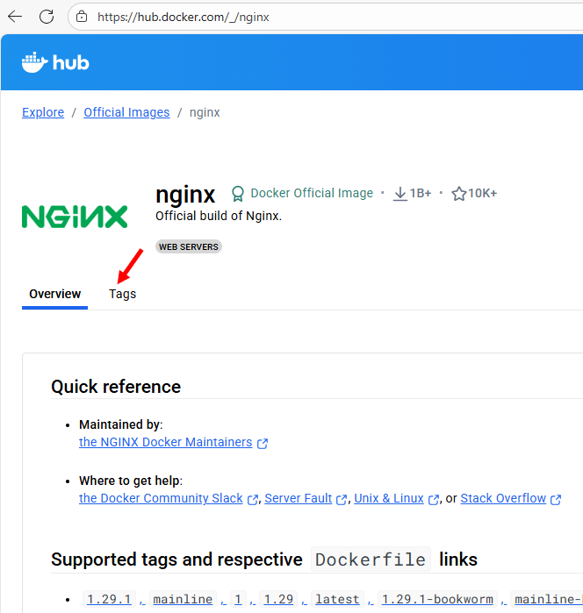Open the Docker Community Slack link
583x613 pixels.
161,498
